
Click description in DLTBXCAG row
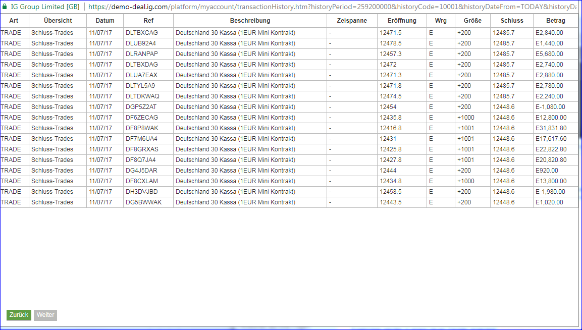click(235, 33)
